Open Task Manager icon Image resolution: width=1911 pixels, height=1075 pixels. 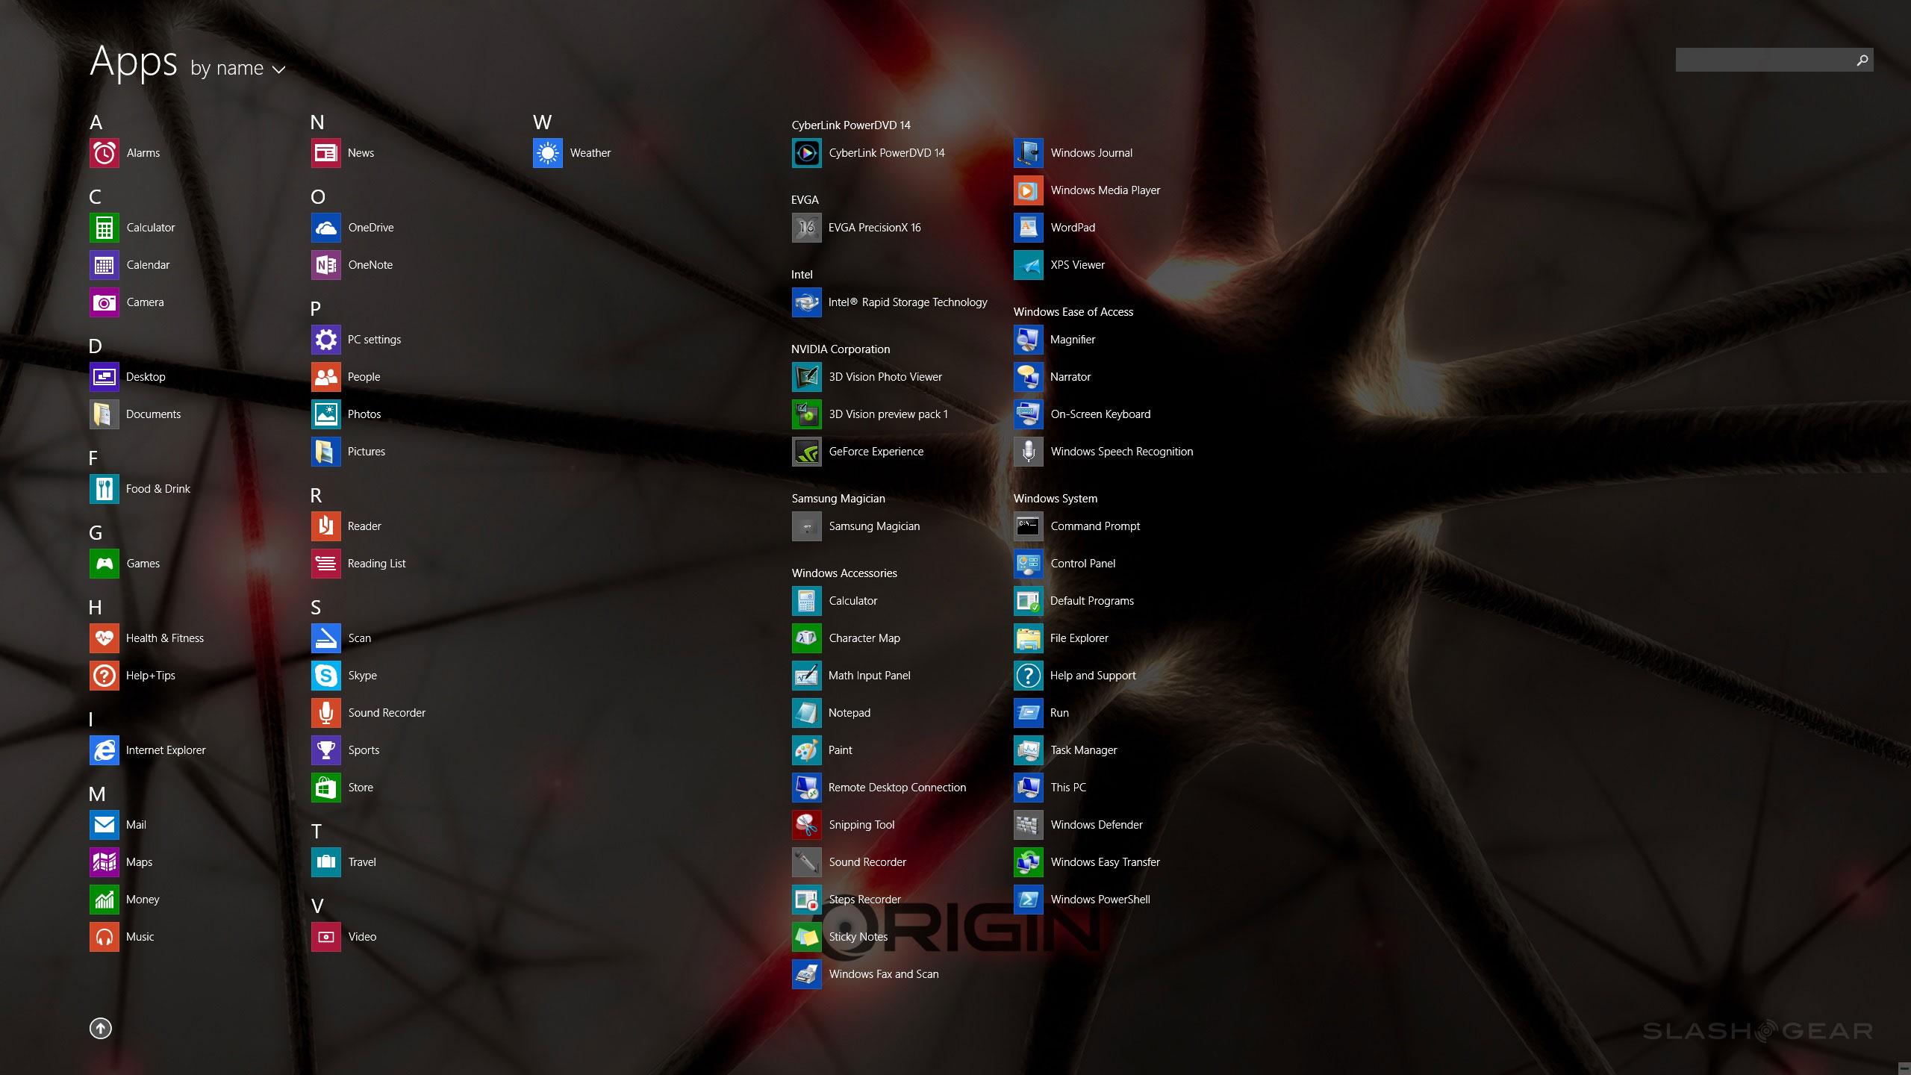tap(1029, 750)
